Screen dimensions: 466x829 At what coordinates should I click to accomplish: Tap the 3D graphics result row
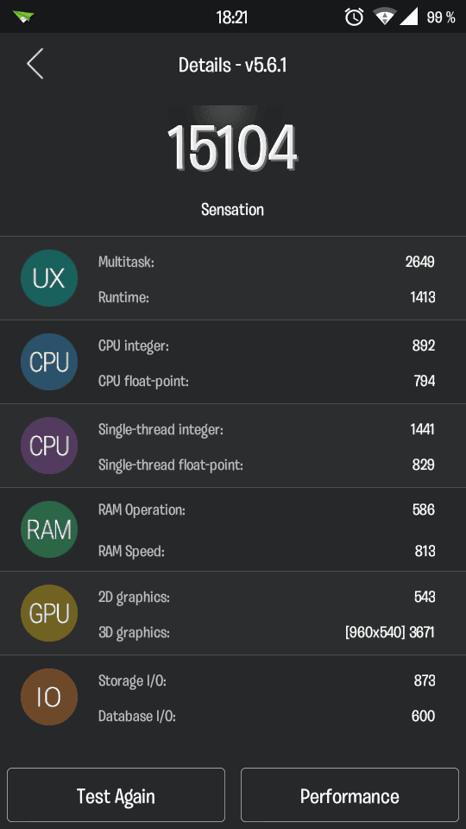pos(267,632)
